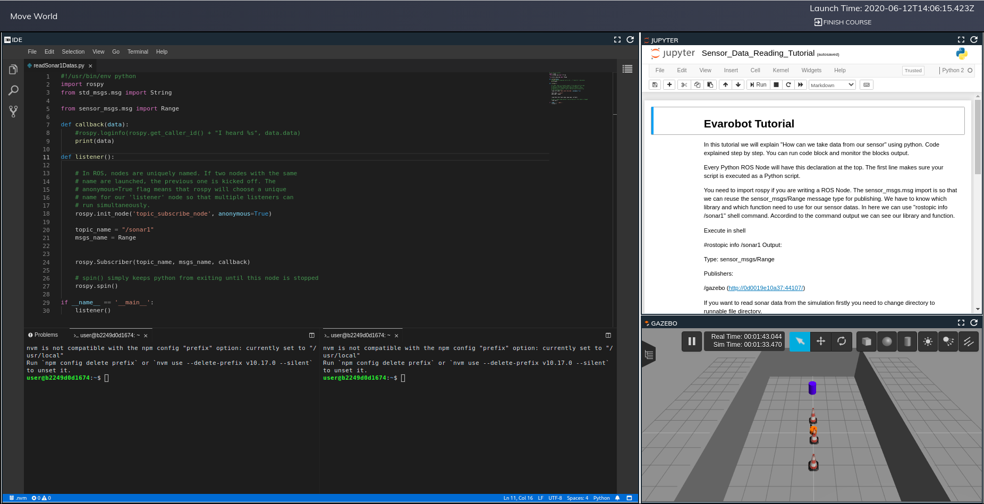Image resolution: width=984 pixels, height=504 pixels.
Task: Save the Jupyter notebook with floppy icon
Action: click(x=655, y=85)
